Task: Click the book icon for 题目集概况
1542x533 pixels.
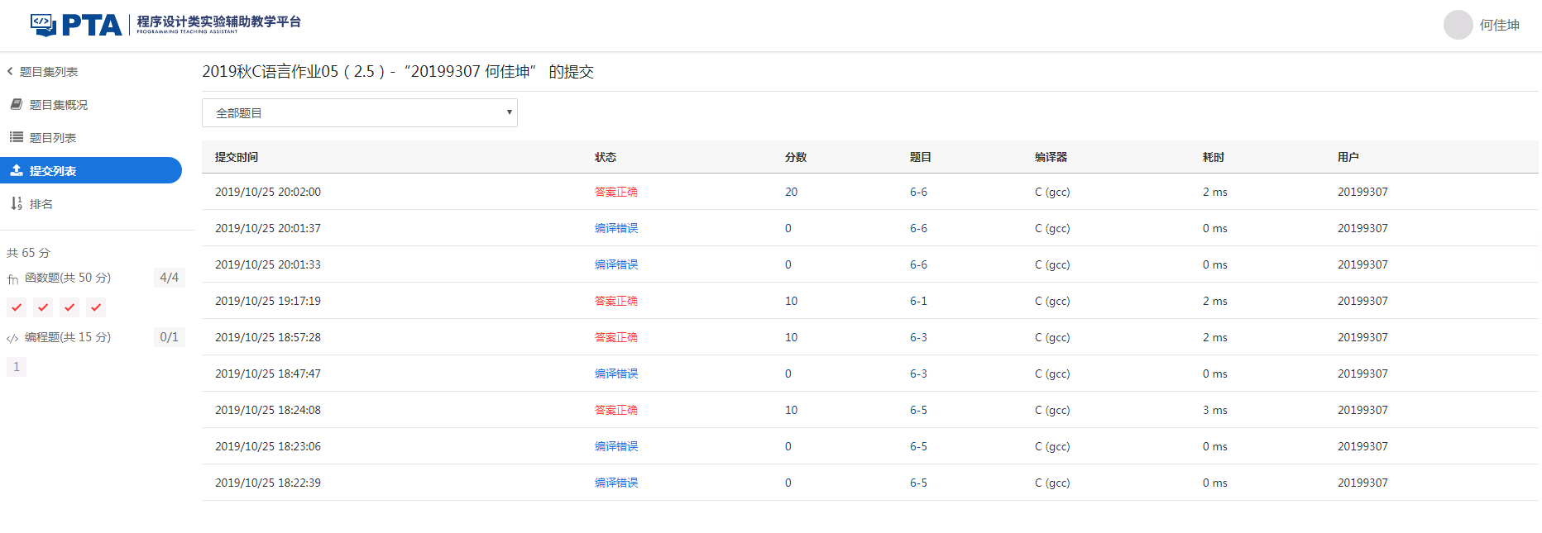Action: [16, 104]
